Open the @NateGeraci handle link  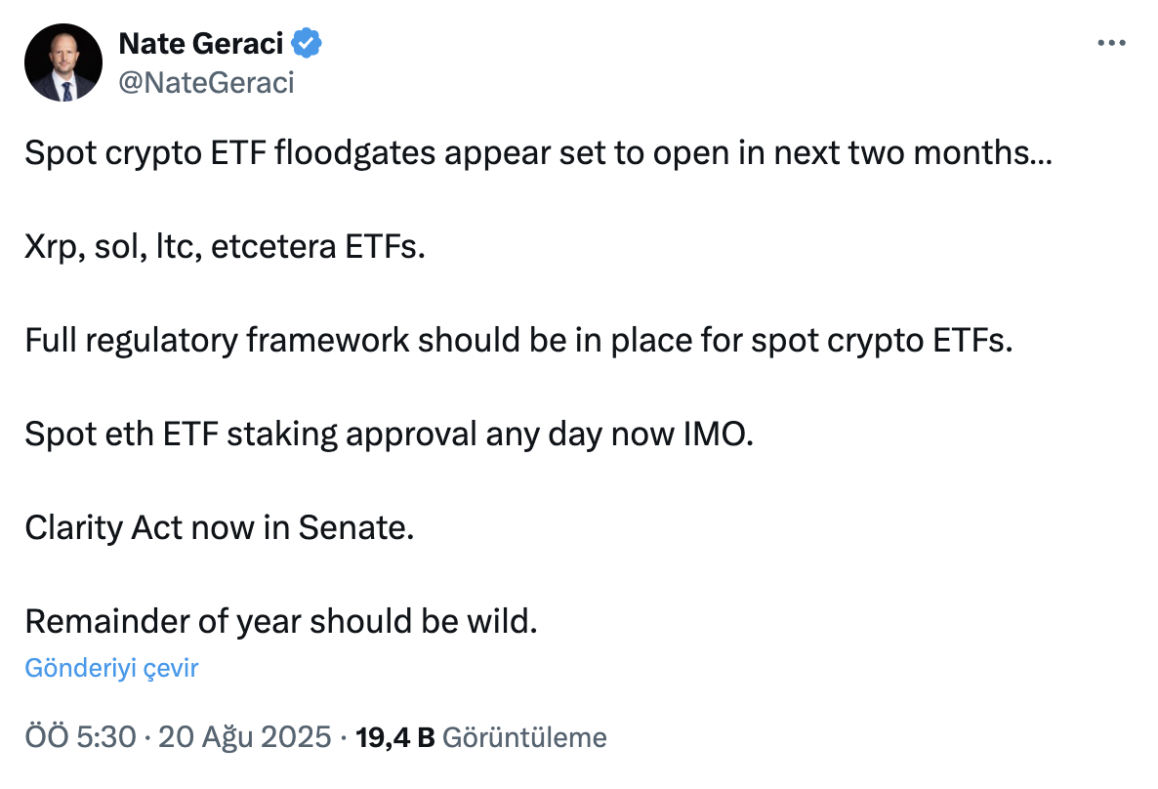(206, 83)
